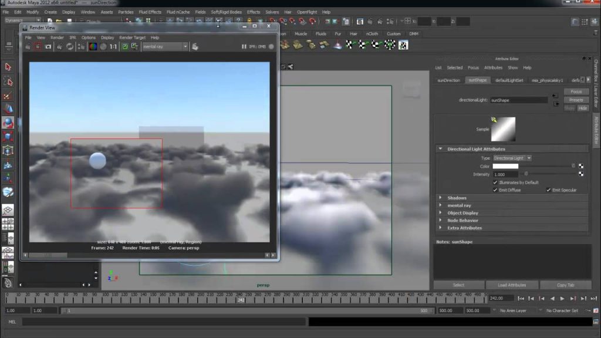Expand the Shadows section
This screenshot has width=601, height=338.
coord(440,198)
